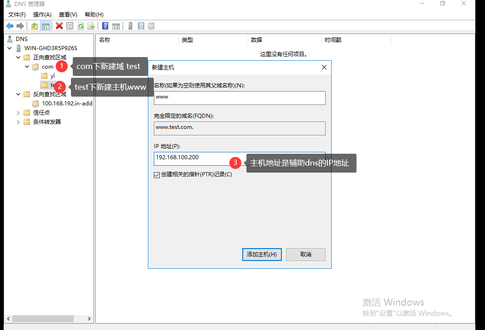485x330 pixels.
Task: Click the 取消 button in the dialog
Action: [x=305, y=254]
